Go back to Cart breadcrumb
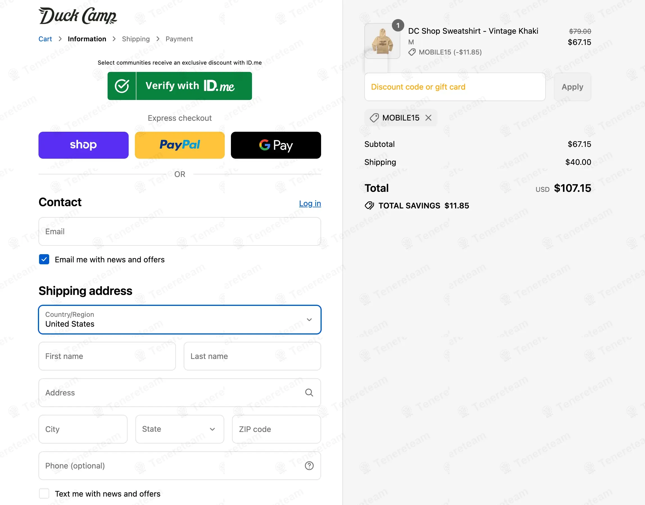This screenshot has width=645, height=505. click(x=45, y=39)
